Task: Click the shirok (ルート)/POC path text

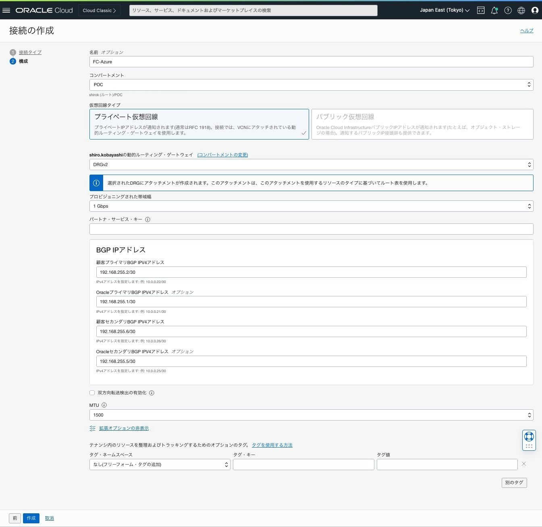Action: pos(106,95)
